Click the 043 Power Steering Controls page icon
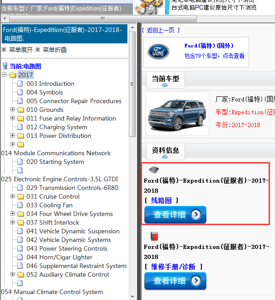The width and height of the screenshot is (275, 300). 20,248
